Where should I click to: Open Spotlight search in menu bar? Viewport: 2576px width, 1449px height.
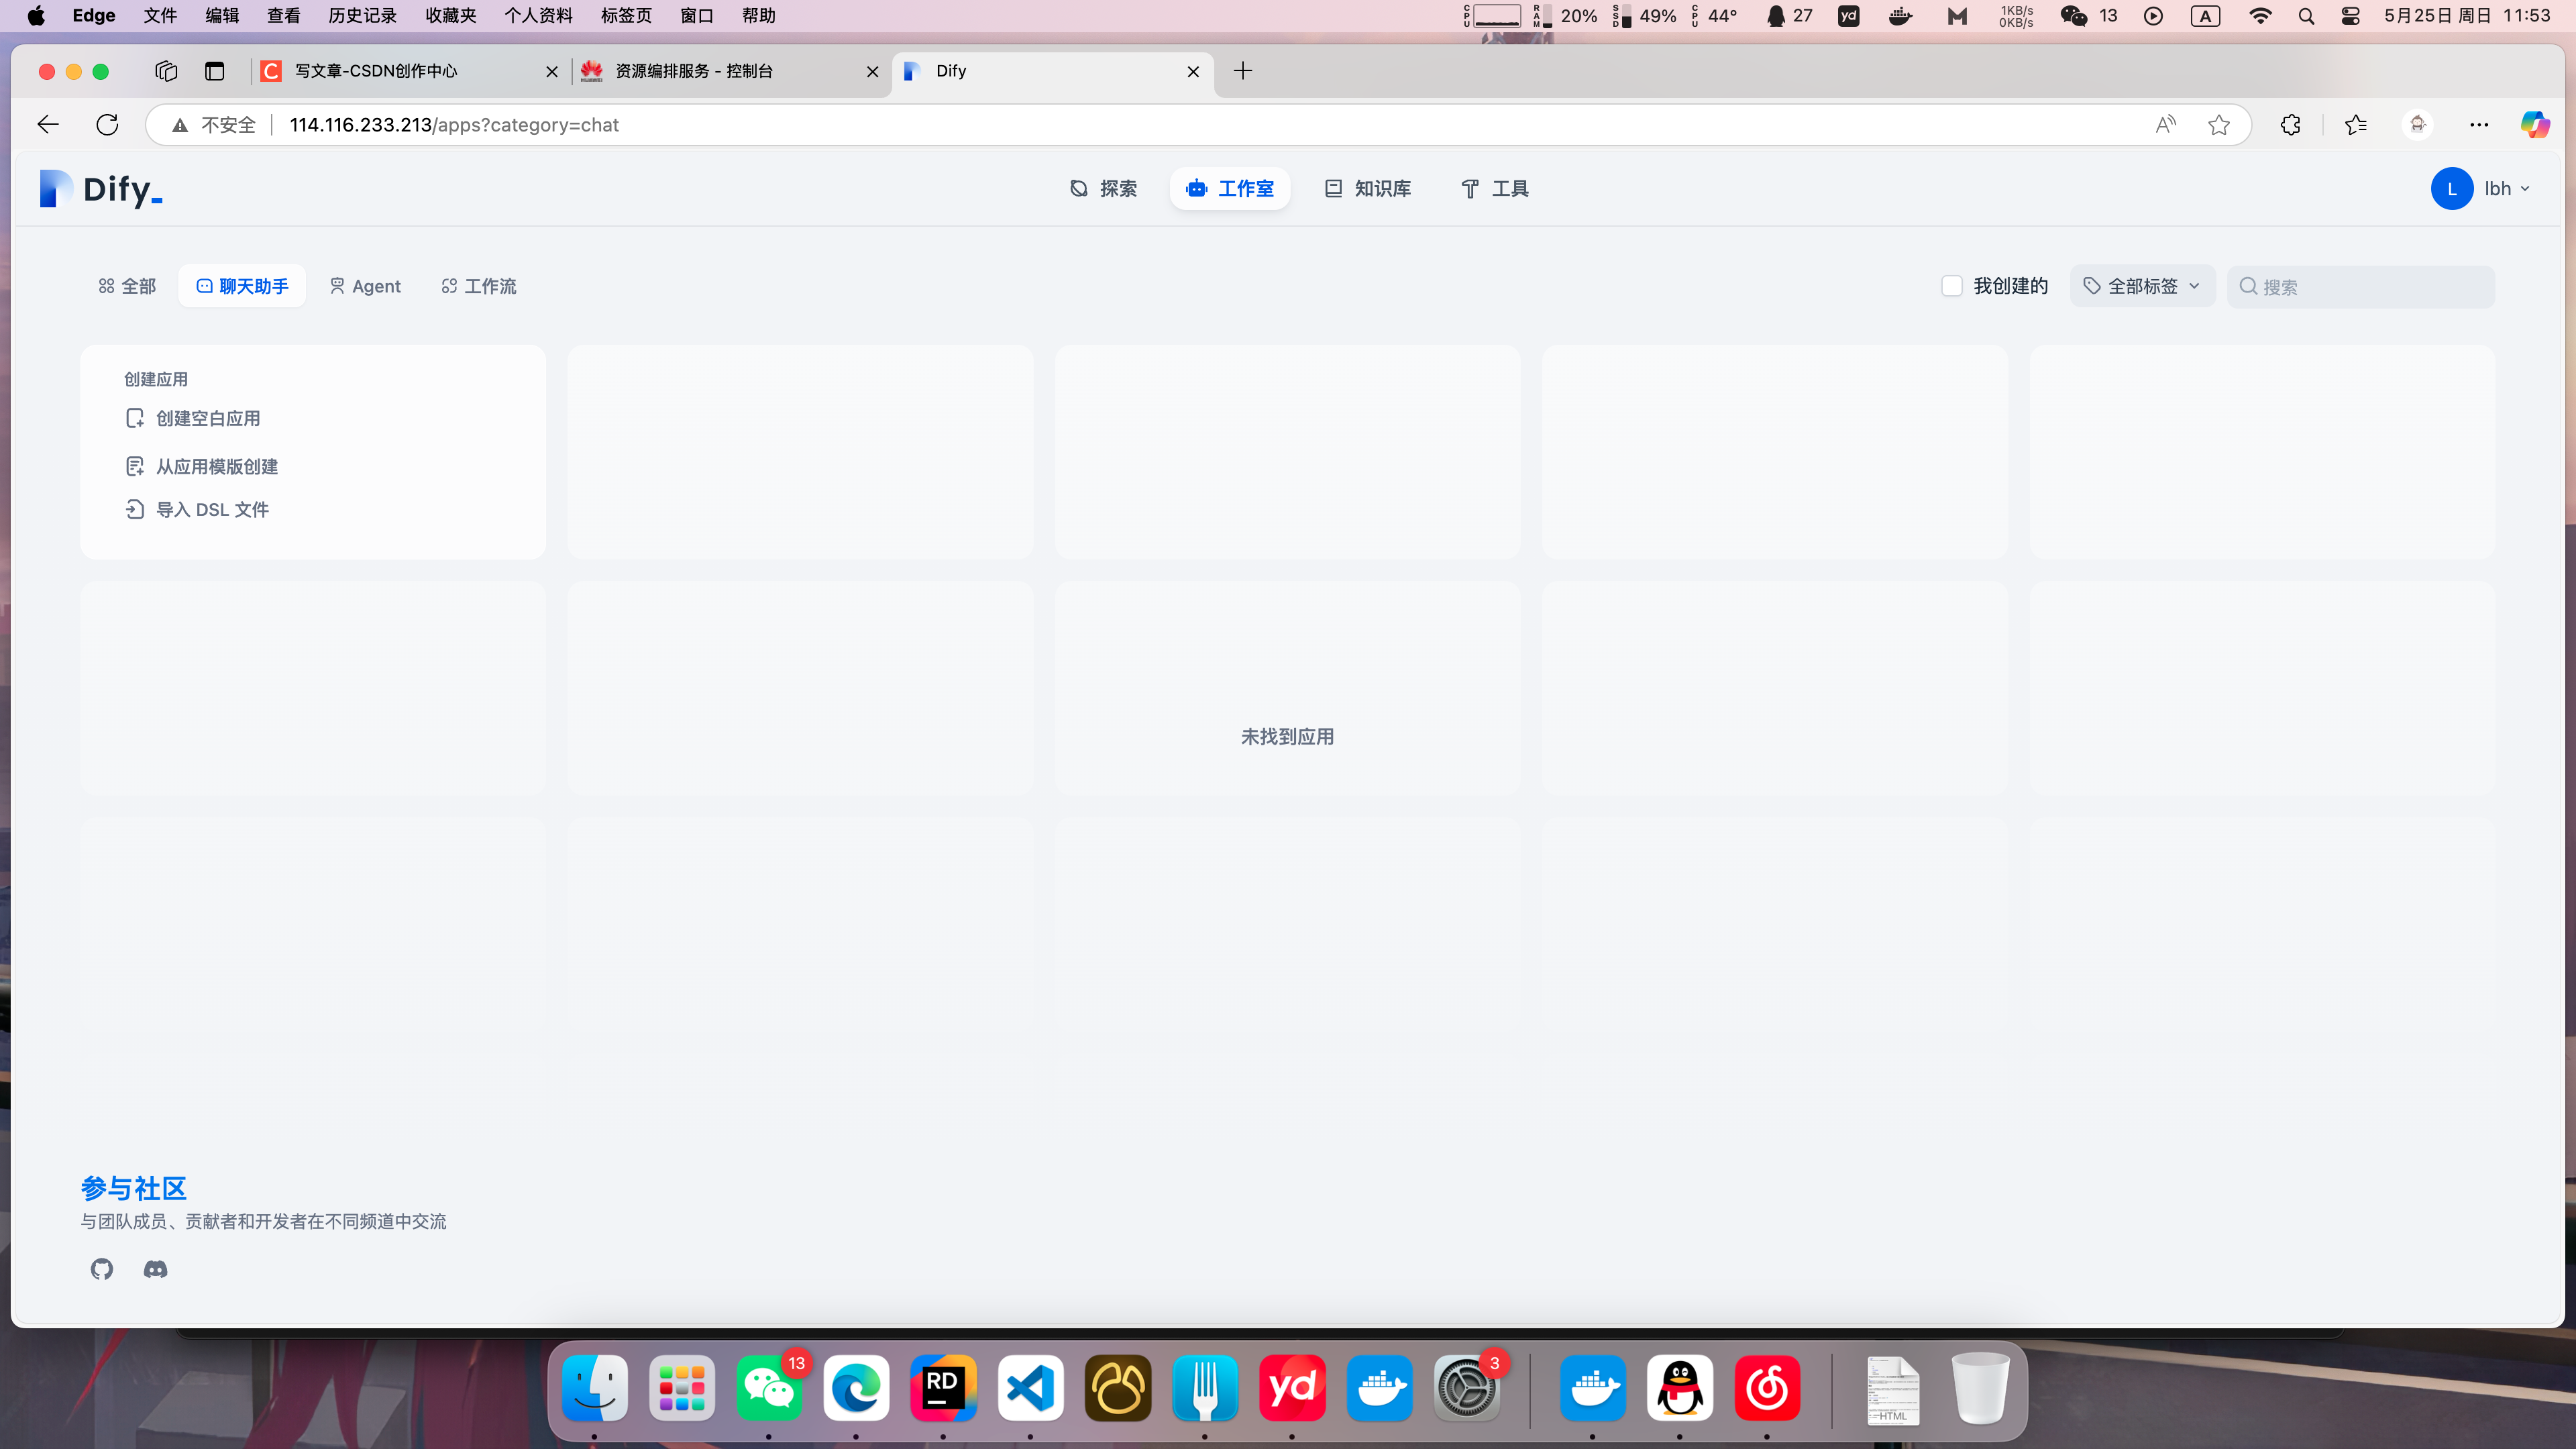point(2306,15)
